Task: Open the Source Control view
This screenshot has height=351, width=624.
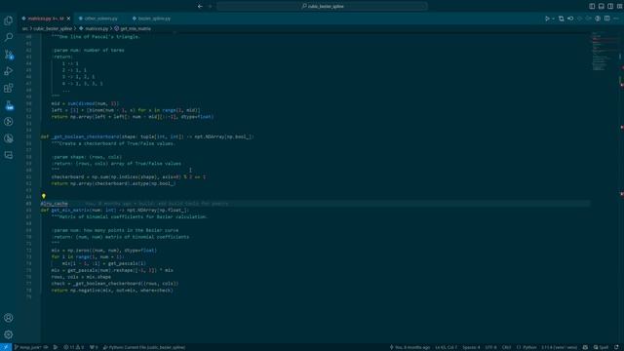Action: [x=9, y=55]
